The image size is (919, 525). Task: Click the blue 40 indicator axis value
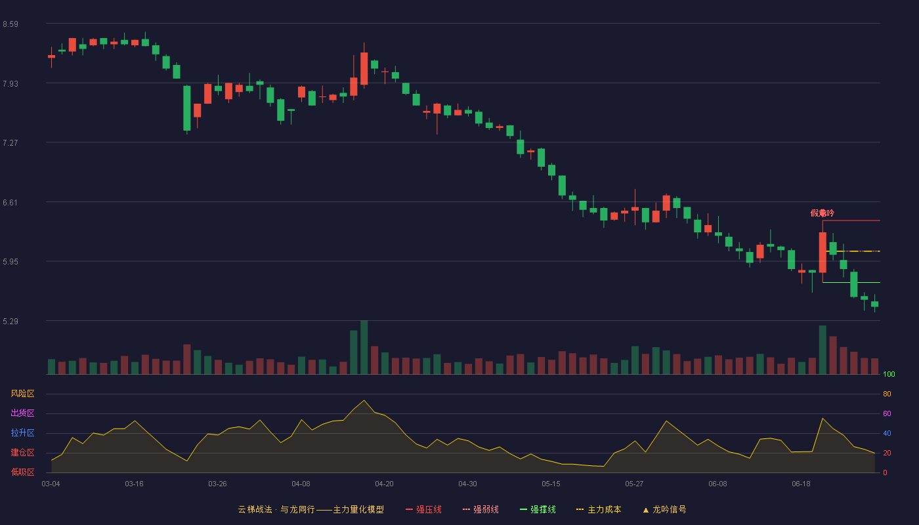tap(887, 434)
